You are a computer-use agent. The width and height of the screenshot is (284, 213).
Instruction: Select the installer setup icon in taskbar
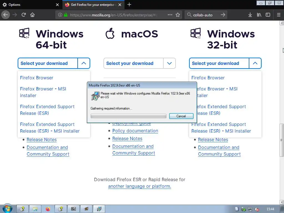click(99, 209)
